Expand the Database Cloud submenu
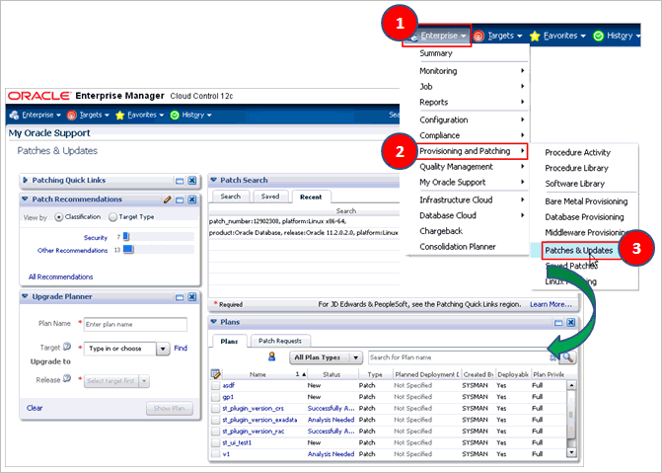662x473 pixels. point(472,215)
